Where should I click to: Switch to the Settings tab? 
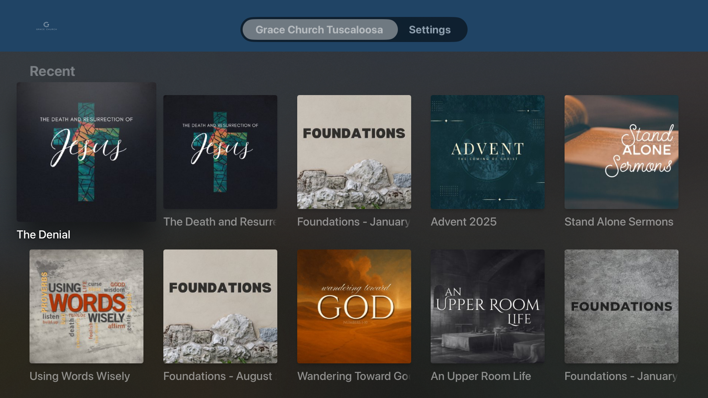[430, 29]
